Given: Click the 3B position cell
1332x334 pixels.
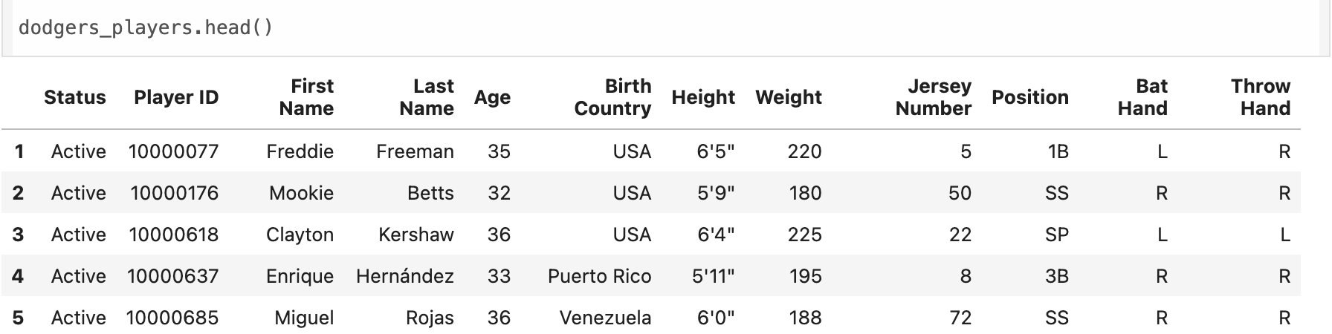Looking at the screenshot, I should 1057,276.
